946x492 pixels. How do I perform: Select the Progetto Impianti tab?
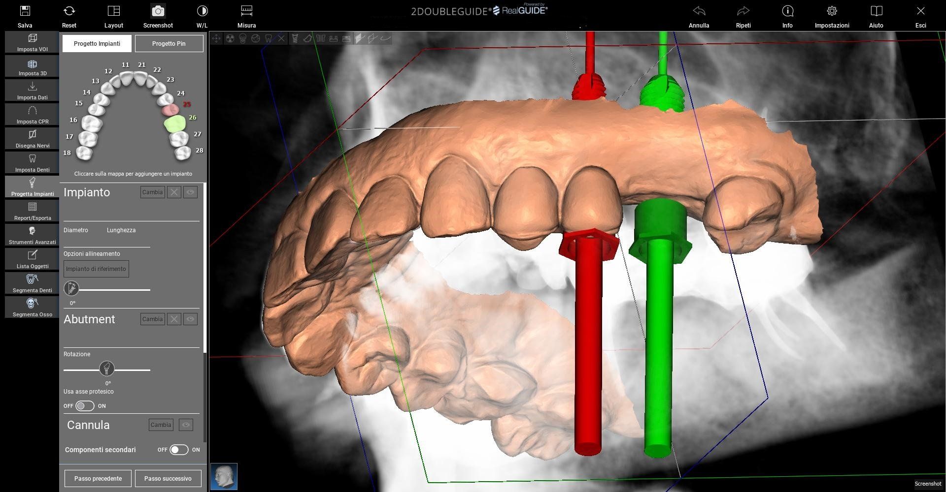pos(97,44)
